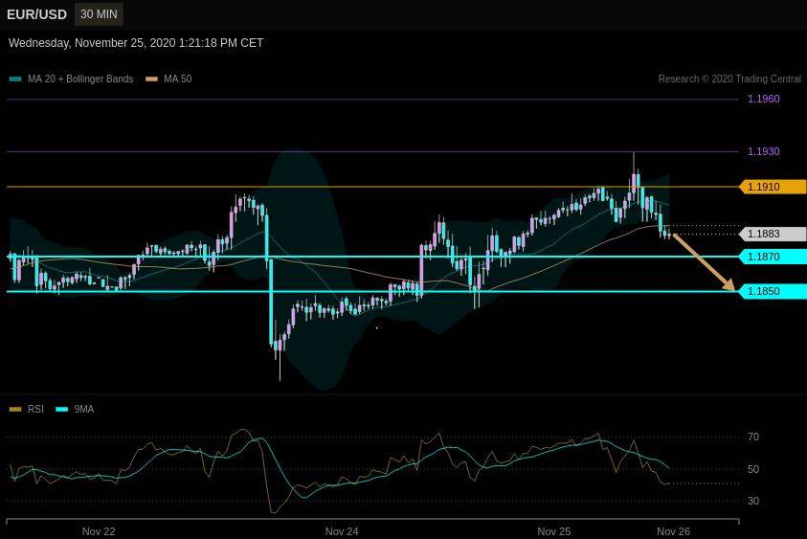Select the RSI legend label

[x=35, y=409]
